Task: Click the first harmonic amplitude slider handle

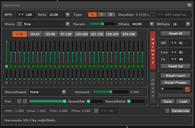Action: (7, 42)
